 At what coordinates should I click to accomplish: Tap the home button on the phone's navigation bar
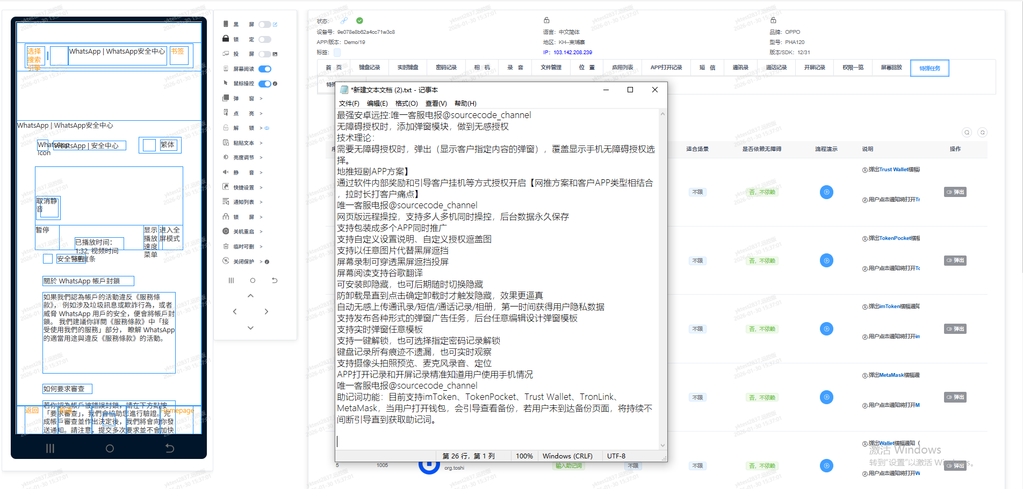point(110,448)
